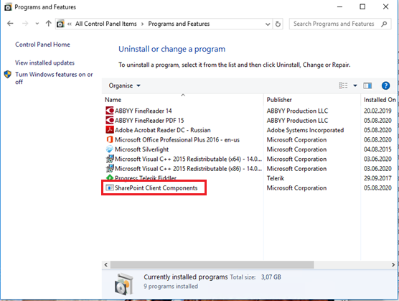Click install date 20.02.2019
Screen dimensions: 399x301
click(377, 111)
